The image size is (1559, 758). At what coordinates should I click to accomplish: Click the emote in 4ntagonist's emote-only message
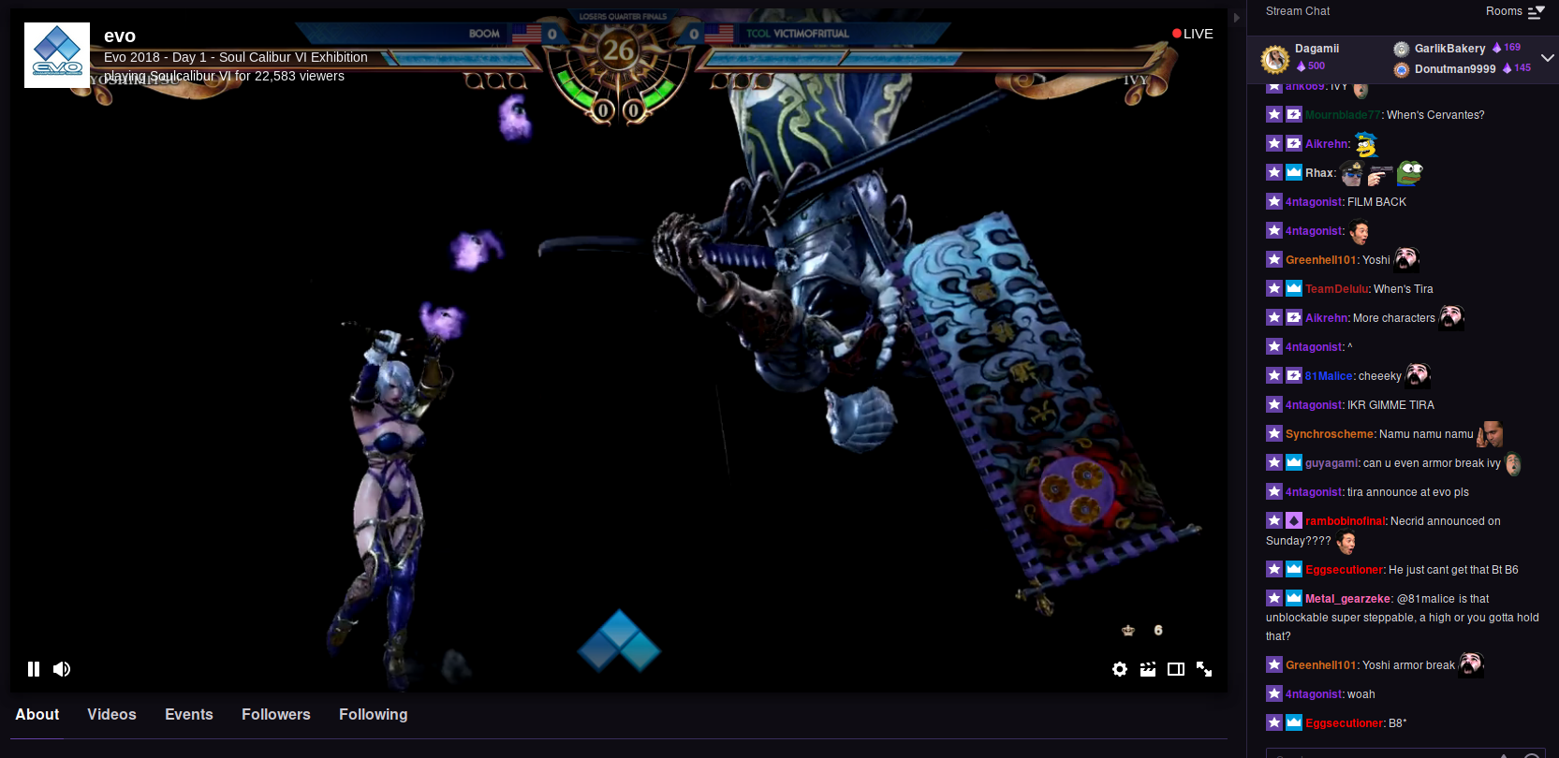pos(1360,231)
